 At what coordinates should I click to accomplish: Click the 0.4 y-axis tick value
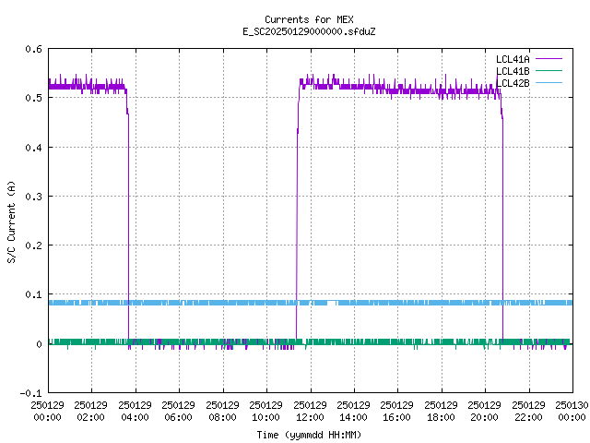[33, 148]
